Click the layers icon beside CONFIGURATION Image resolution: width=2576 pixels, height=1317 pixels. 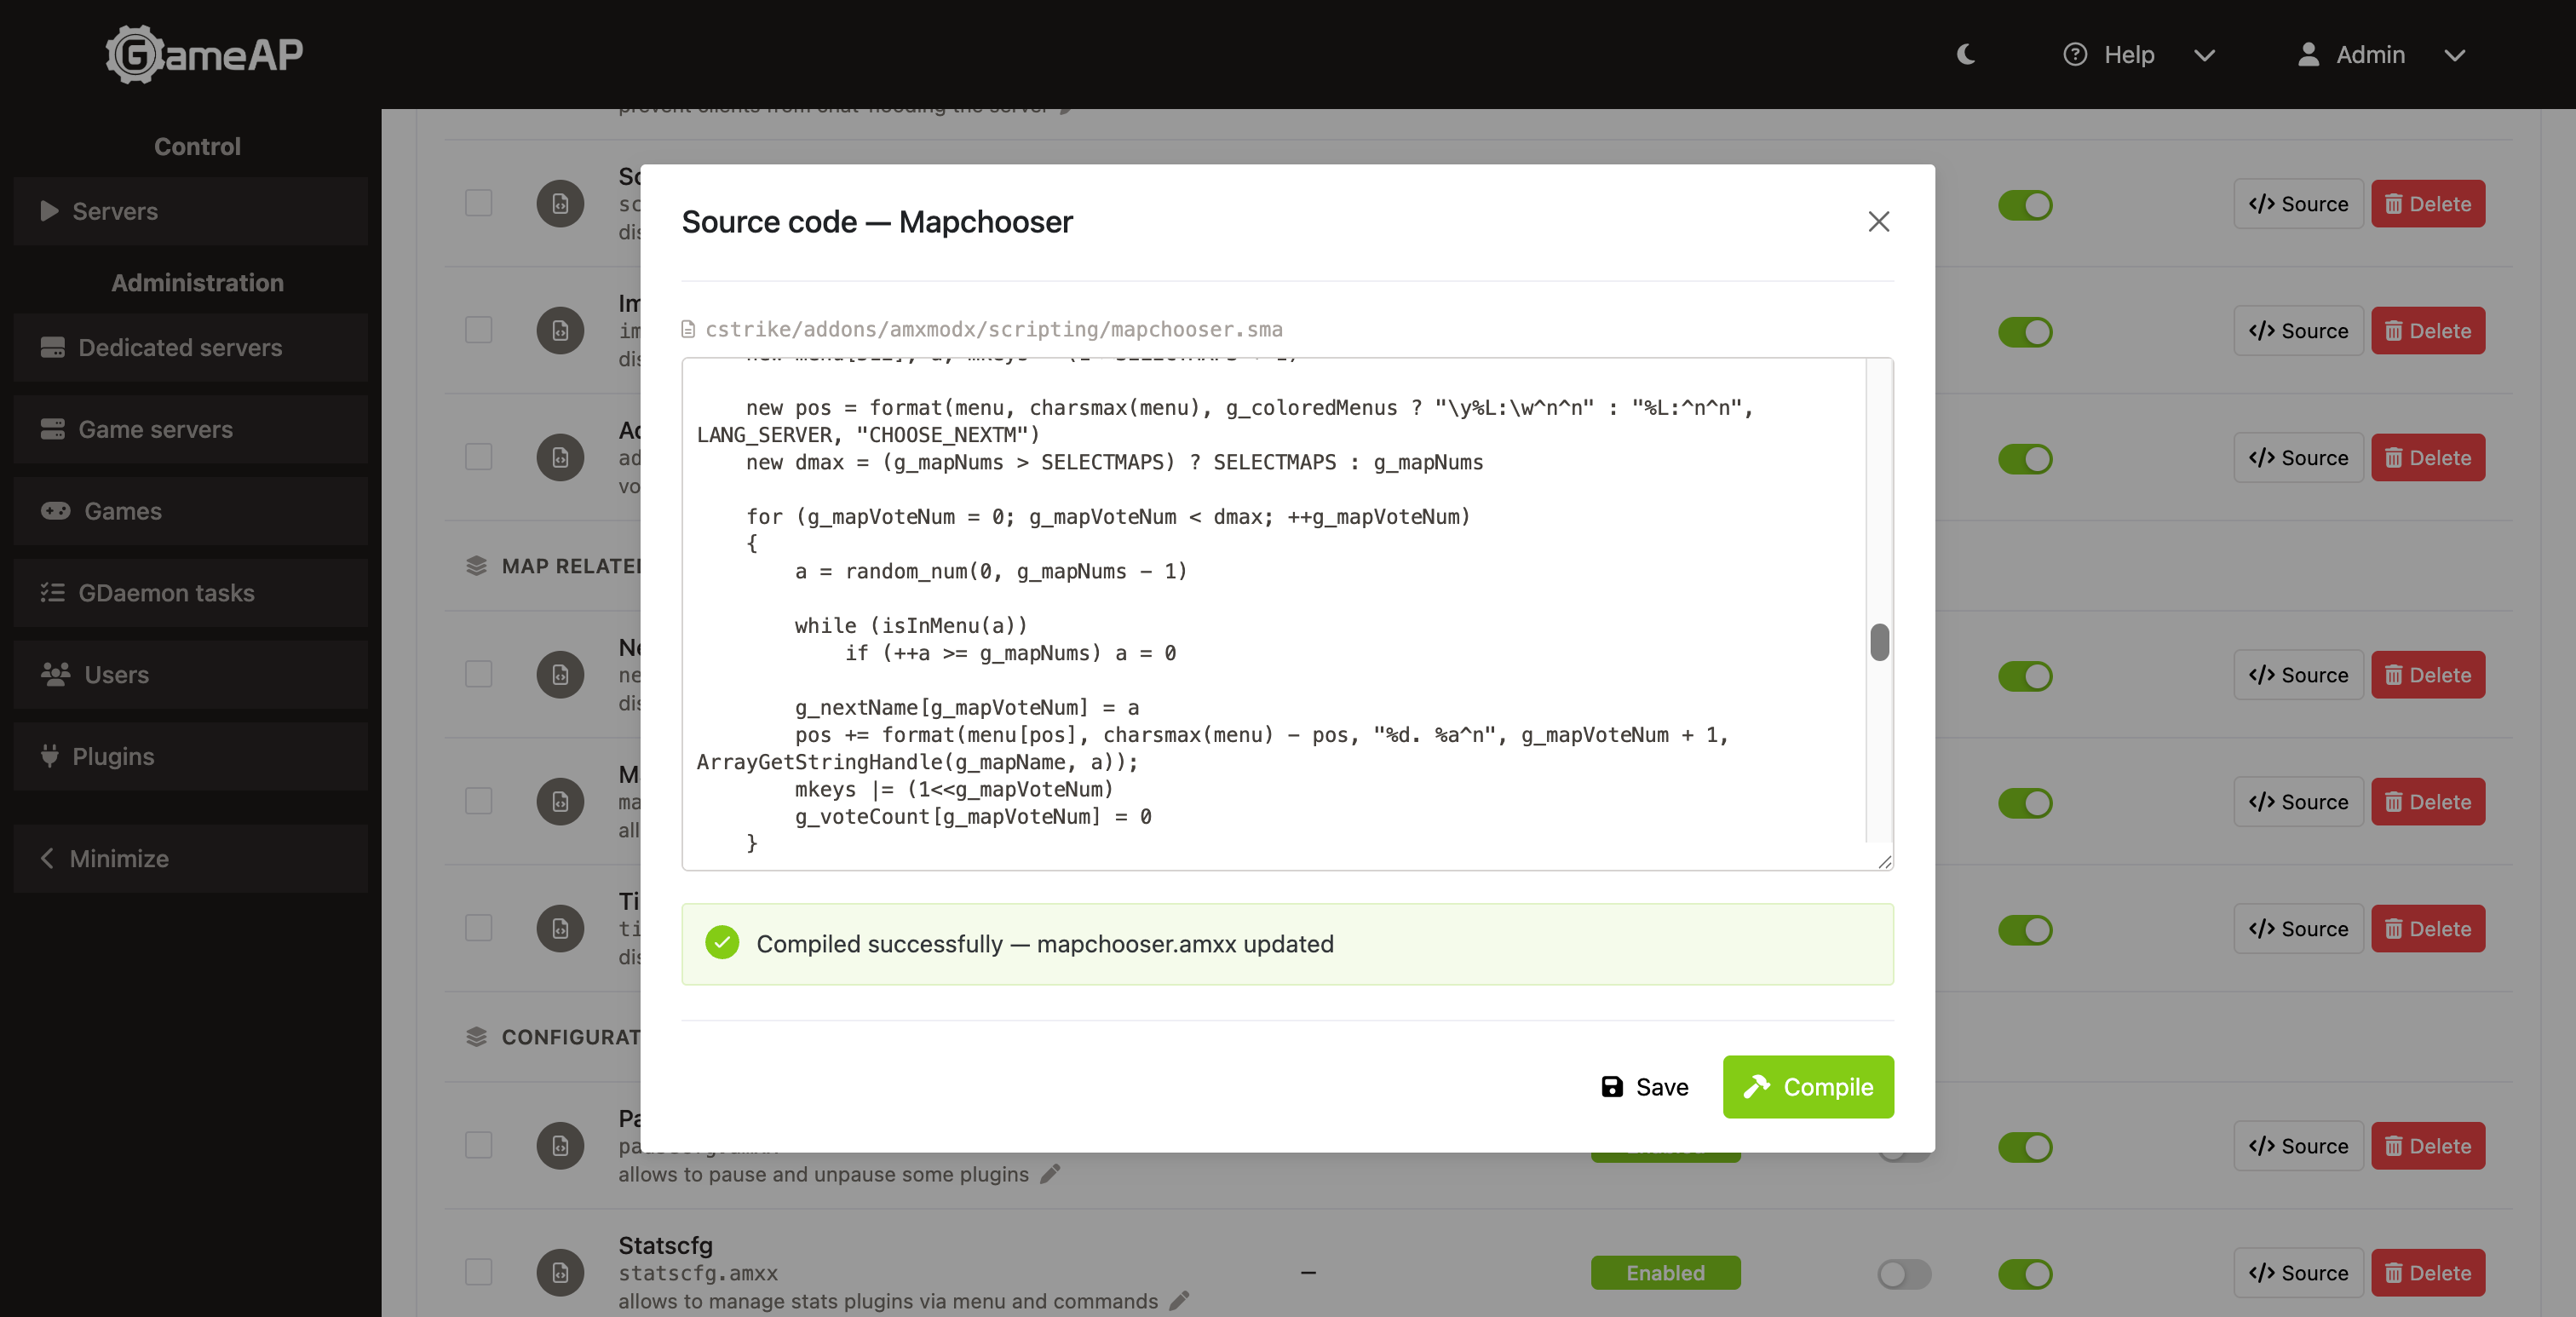point(476,1037)
